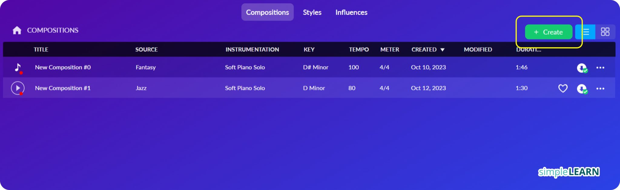The width and height of the screenshot is (620, 190).
Task: Open the New Composition #1 title
Action: coord(63,88)
